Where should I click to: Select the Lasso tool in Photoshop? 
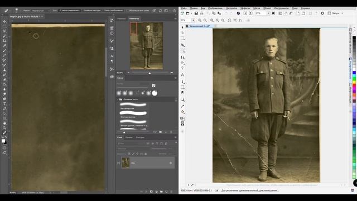(x=4, y=31)
